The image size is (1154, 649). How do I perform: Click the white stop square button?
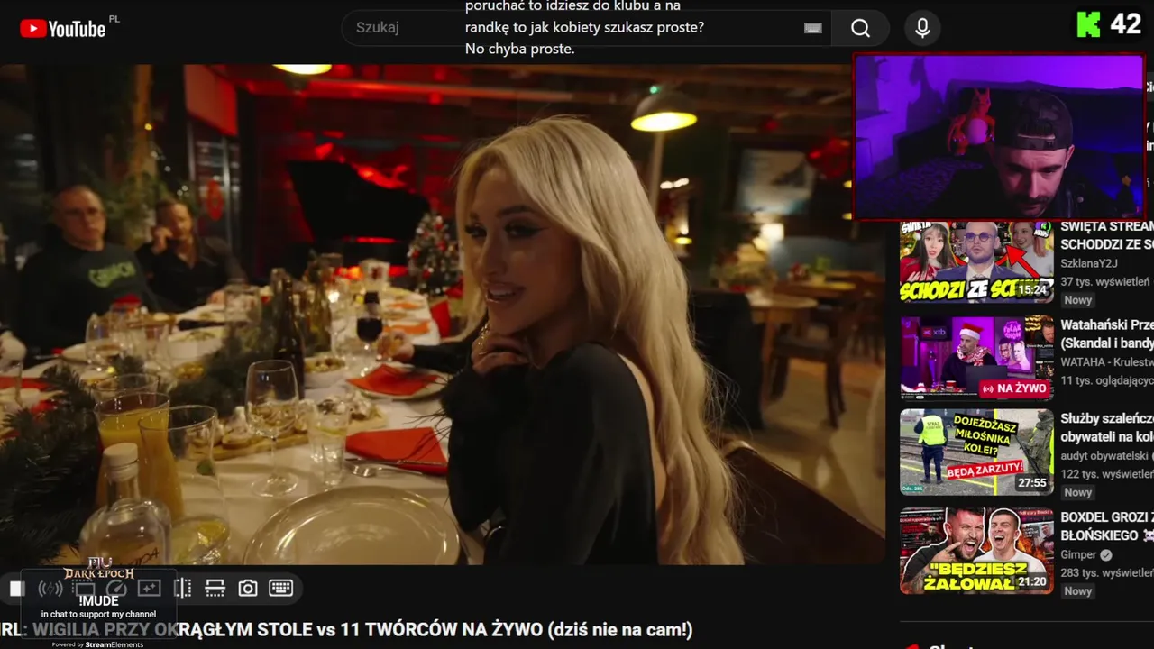(16, 589)
